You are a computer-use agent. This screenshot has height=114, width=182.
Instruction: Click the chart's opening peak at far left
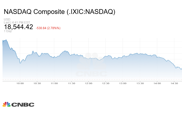click(6, 40)
